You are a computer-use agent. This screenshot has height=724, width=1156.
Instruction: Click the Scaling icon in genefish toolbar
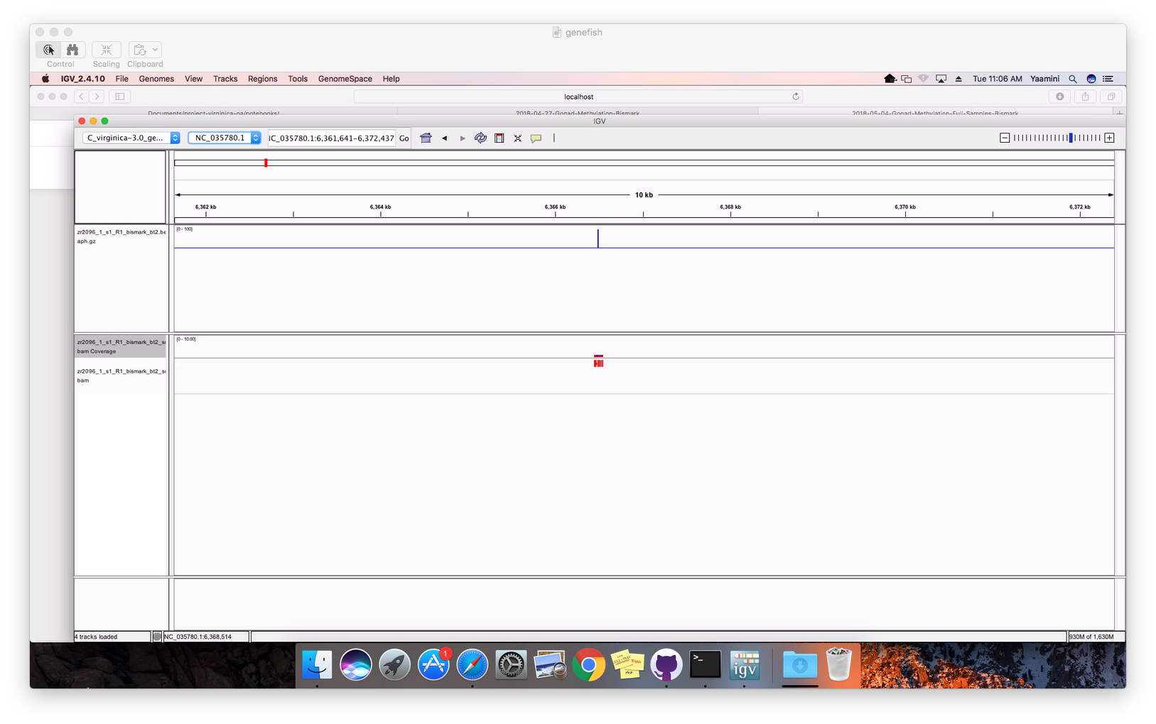106,50
